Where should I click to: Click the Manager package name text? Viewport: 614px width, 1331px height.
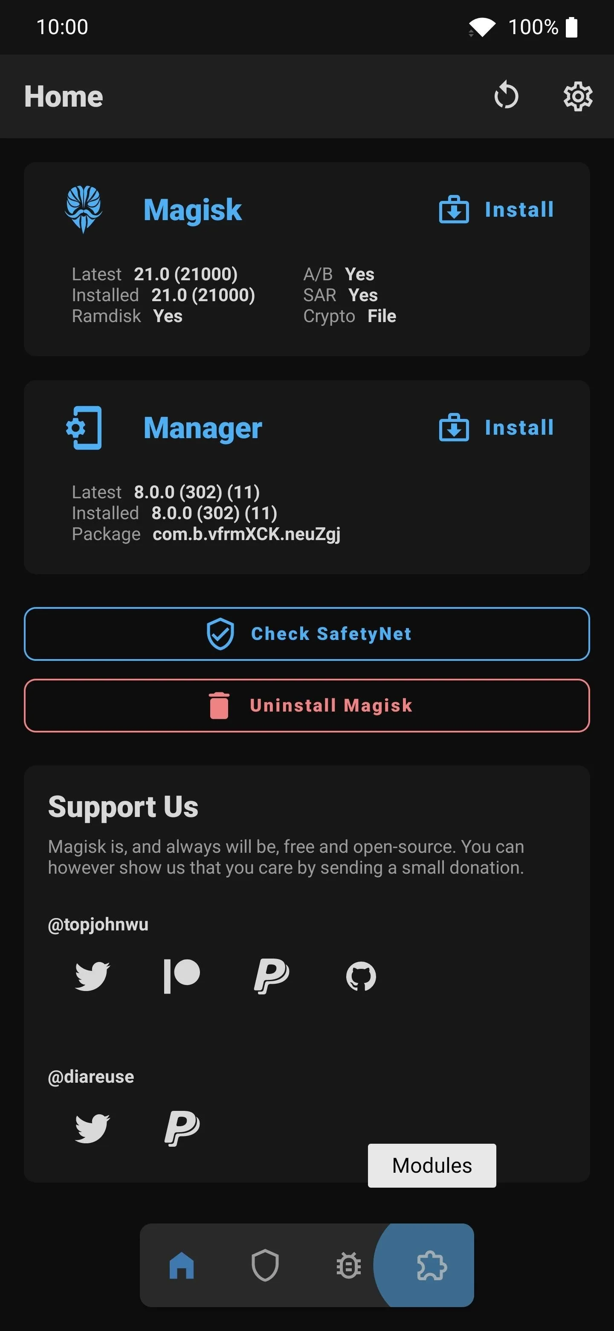tap(246, 534)
